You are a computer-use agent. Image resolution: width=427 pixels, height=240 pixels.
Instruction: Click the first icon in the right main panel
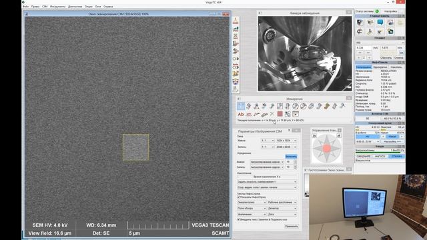click(360, 22)
